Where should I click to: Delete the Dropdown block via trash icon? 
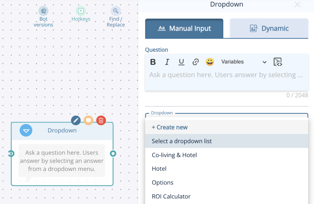(x=101, y=120)
